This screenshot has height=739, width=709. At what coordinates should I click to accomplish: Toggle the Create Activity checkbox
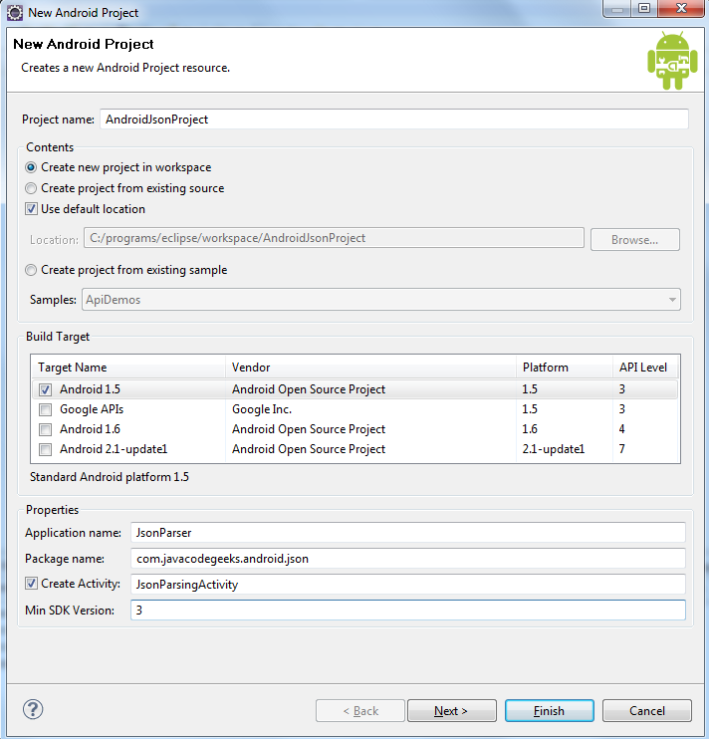[x=31, y=584]
